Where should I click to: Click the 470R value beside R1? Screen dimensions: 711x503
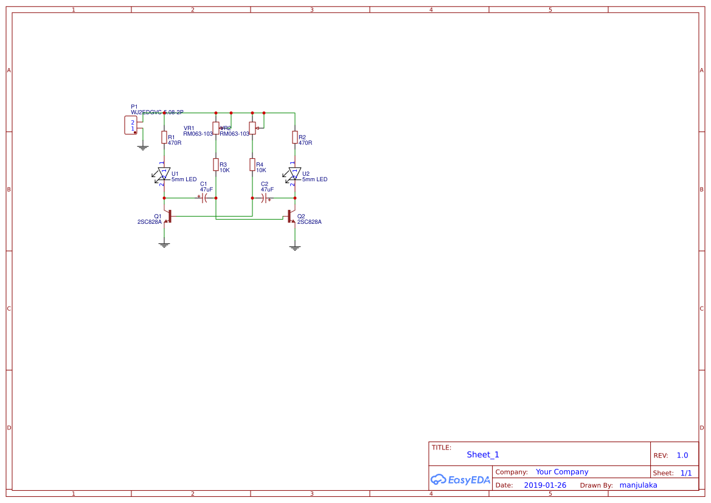click(175, 143)
